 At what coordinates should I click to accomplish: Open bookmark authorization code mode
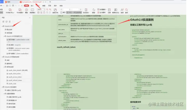(19, 41)
